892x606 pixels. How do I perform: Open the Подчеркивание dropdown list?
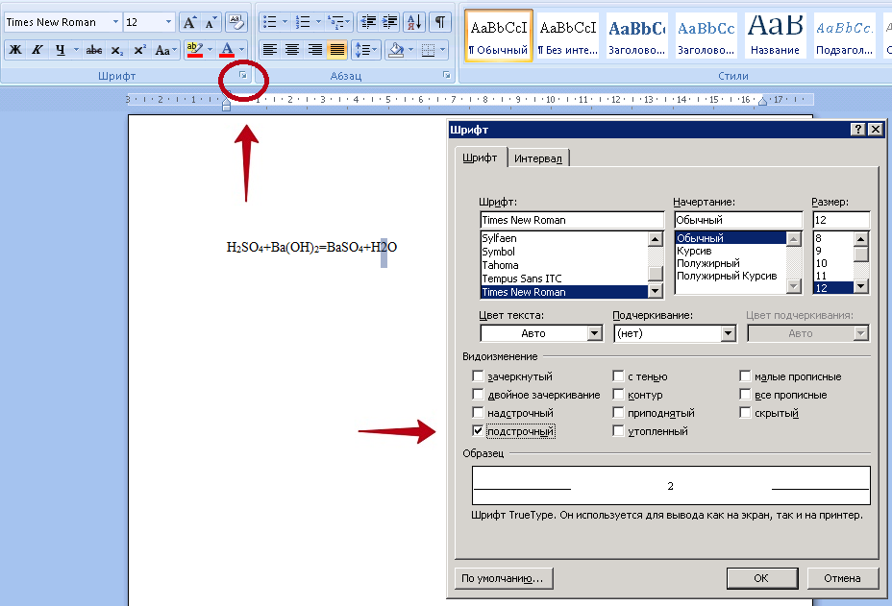pos(728,333)
